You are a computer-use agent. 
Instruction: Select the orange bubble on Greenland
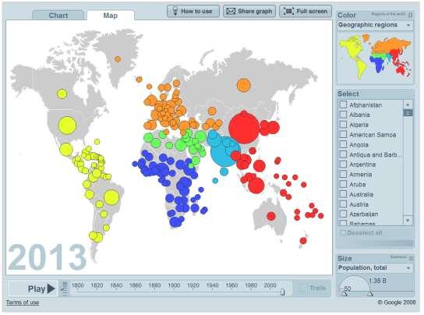click(118, 59)
